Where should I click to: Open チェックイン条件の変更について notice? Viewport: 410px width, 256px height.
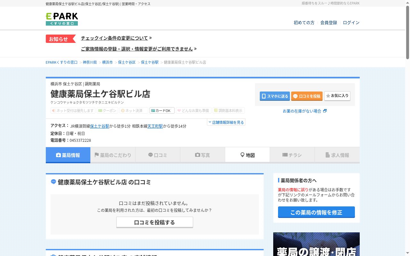coord(116,38)
